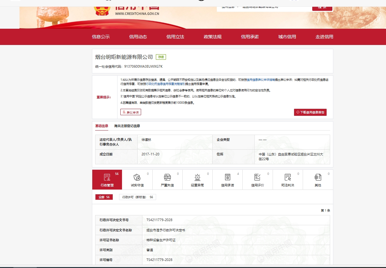386x268 pixels.
Task: Open 走进信用 navigation item
Action: coord(324,37)
